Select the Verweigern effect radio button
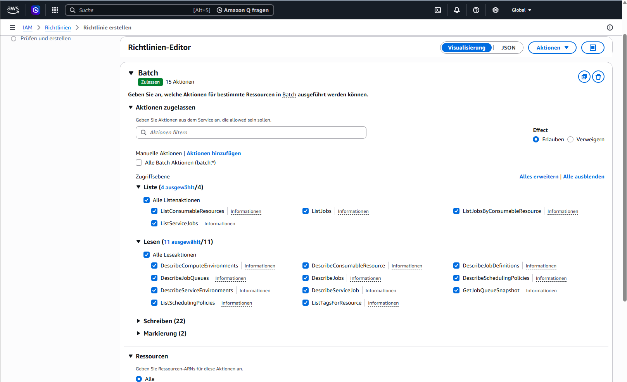 tap(570, 139)
